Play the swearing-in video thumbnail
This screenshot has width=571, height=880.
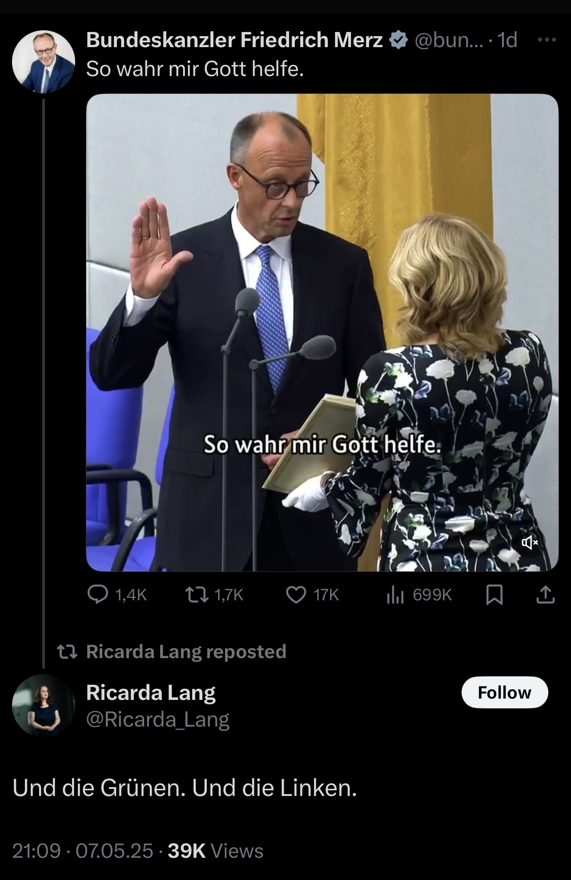point(322,332)
